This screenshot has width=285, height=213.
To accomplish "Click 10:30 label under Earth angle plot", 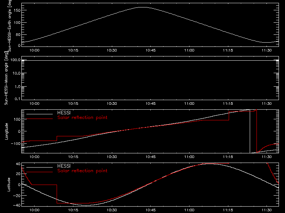I will [x=112, y=50].
